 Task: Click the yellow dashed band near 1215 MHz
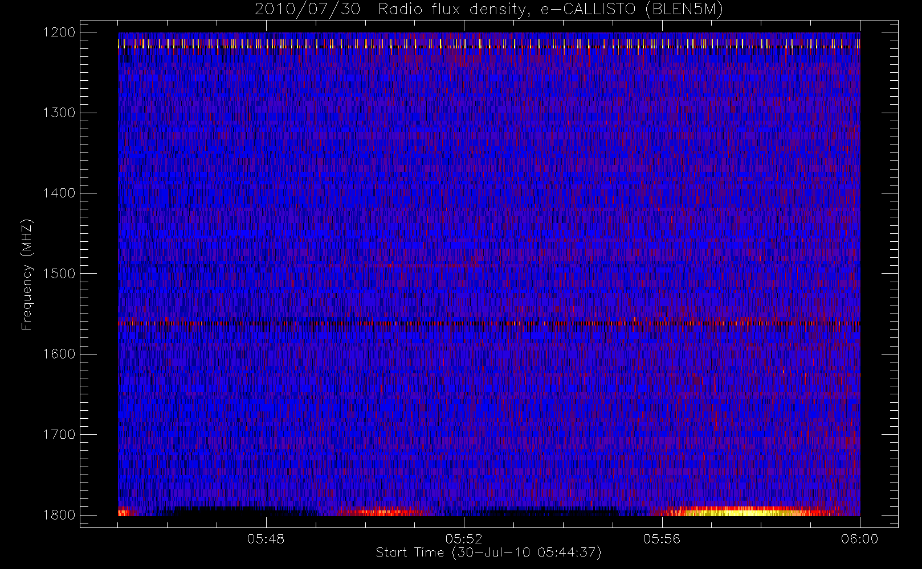point(489,44)
